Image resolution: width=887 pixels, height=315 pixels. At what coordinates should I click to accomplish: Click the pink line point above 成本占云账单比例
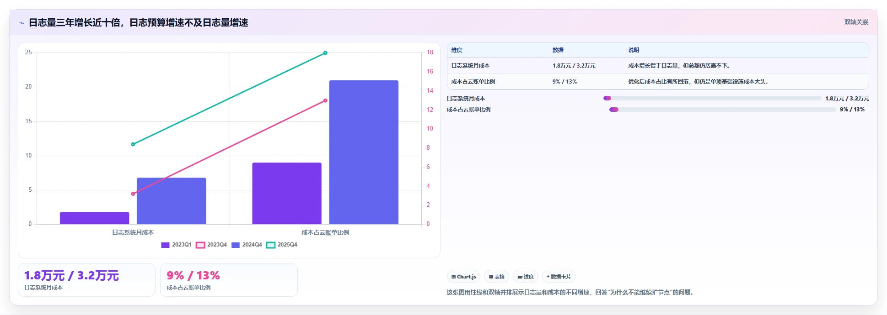(x=325, y=100)
